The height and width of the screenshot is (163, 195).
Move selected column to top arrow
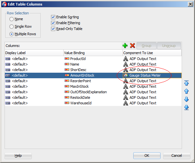coord(186,83)
